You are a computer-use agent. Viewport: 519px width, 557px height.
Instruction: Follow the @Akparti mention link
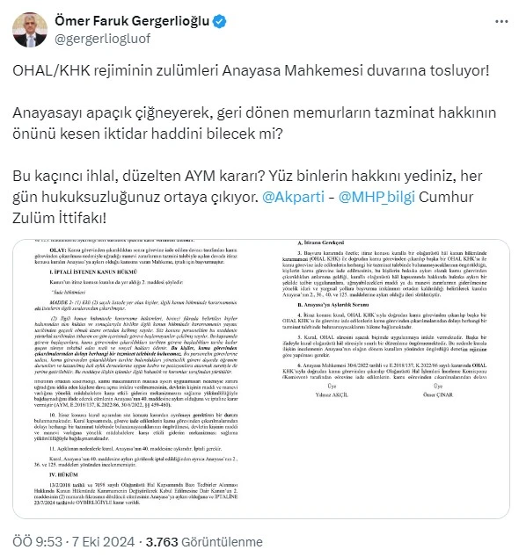coord(293,197)
